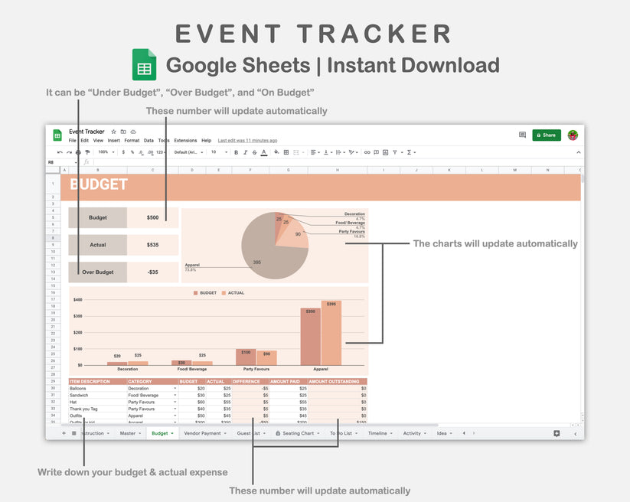Select the Paint format tool
Viewport: 630px width, 502px height.
click(87, 152)
